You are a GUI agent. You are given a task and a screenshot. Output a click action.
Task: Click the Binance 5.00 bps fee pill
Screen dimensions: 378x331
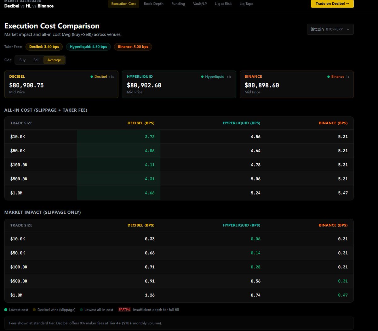click(x=133, y=47)
